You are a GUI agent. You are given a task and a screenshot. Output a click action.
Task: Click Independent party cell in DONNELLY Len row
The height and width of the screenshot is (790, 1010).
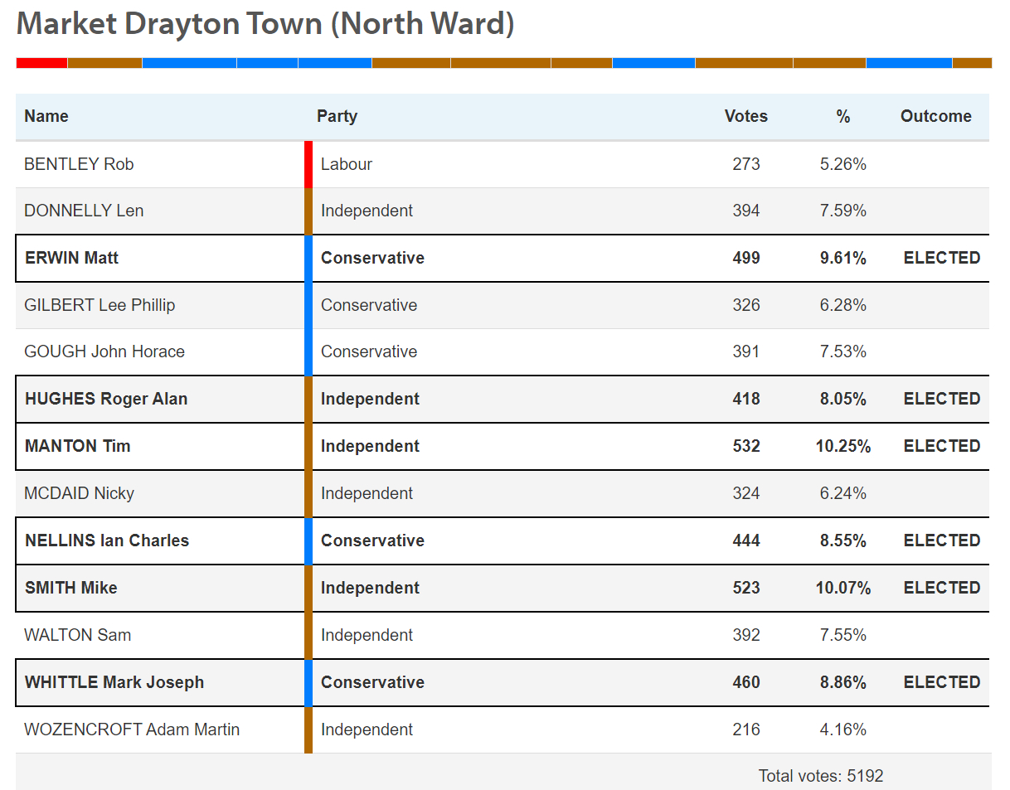[367, 211]
